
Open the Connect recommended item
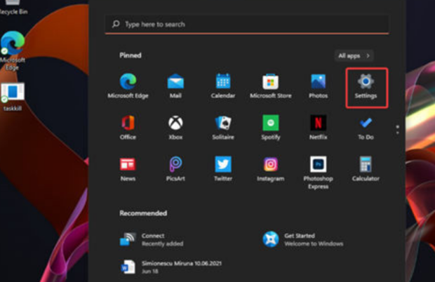[x=152, y=239]
